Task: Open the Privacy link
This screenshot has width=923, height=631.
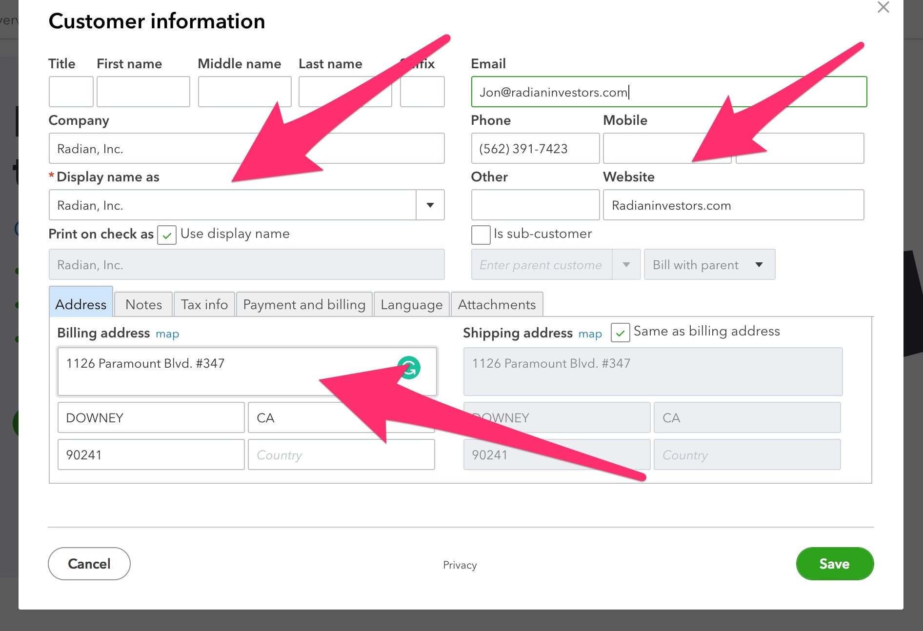Action: pos(460,565)
